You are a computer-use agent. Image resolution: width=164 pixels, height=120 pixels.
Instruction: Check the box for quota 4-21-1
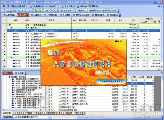[47, 110]
